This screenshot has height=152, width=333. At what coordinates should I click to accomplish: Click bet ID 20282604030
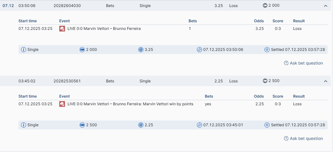click(67, 6)
